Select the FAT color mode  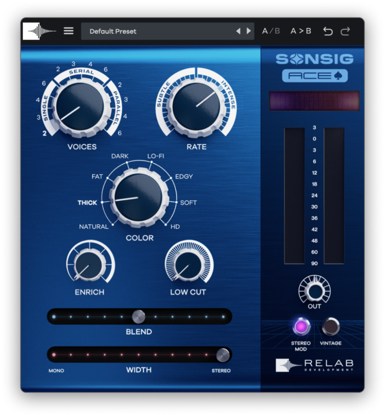pos(97,176)
